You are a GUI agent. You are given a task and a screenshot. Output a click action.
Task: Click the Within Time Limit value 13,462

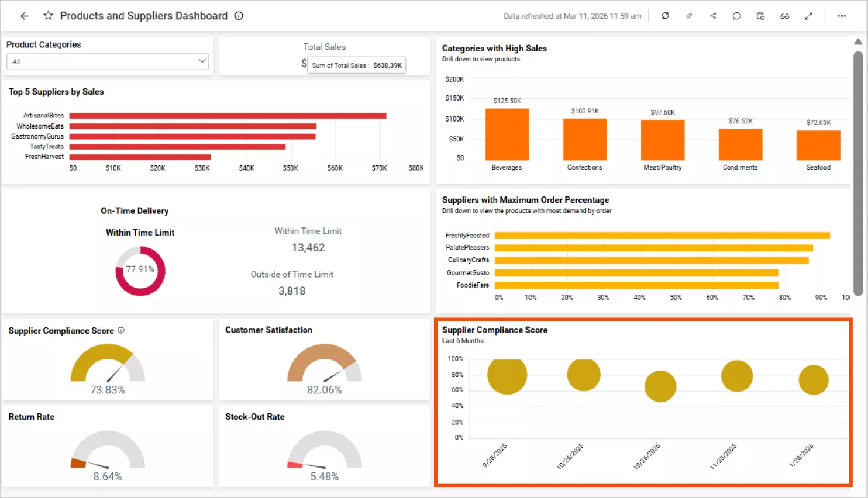[x=308, y=248]
